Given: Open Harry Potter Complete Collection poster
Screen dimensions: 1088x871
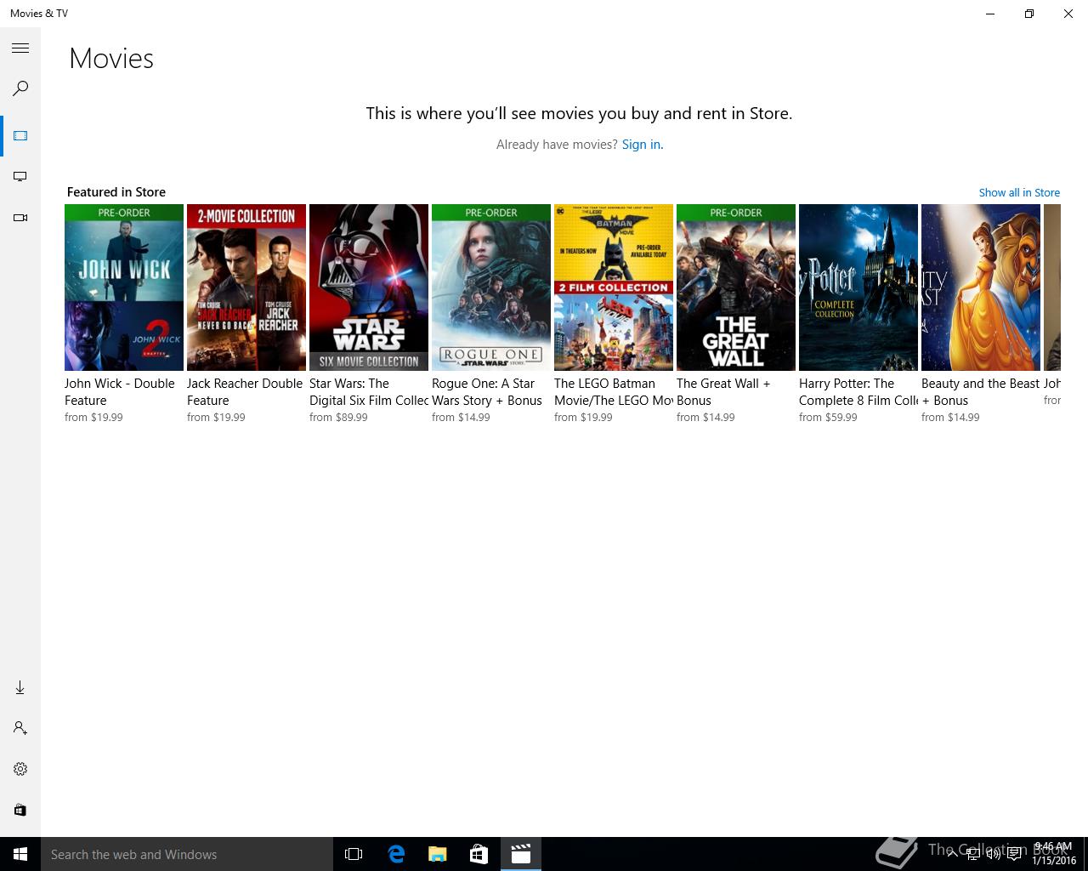Looking at the screenshot, I should (858, 287).
